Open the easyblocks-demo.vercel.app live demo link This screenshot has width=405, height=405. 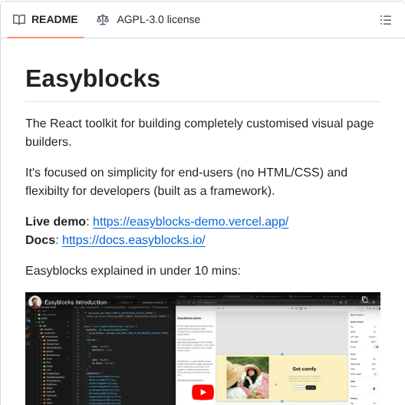pos(190,222)
